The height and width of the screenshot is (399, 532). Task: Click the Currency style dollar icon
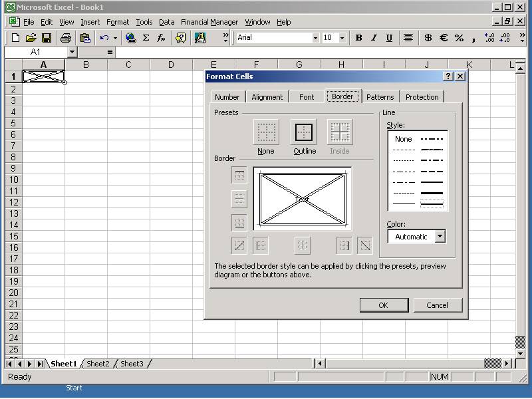(428, 38)
